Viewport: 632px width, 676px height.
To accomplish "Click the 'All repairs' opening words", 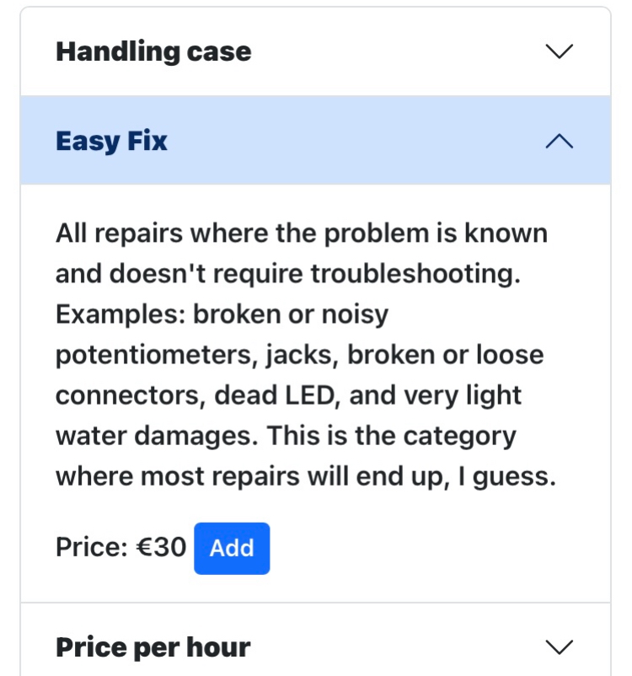I will (115, 233).
